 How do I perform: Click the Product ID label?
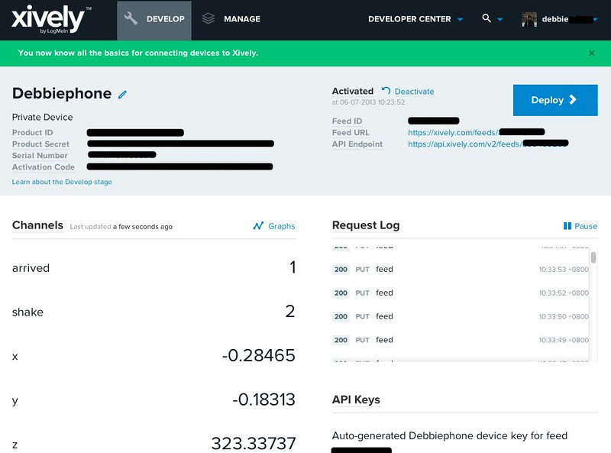(32, 133)
